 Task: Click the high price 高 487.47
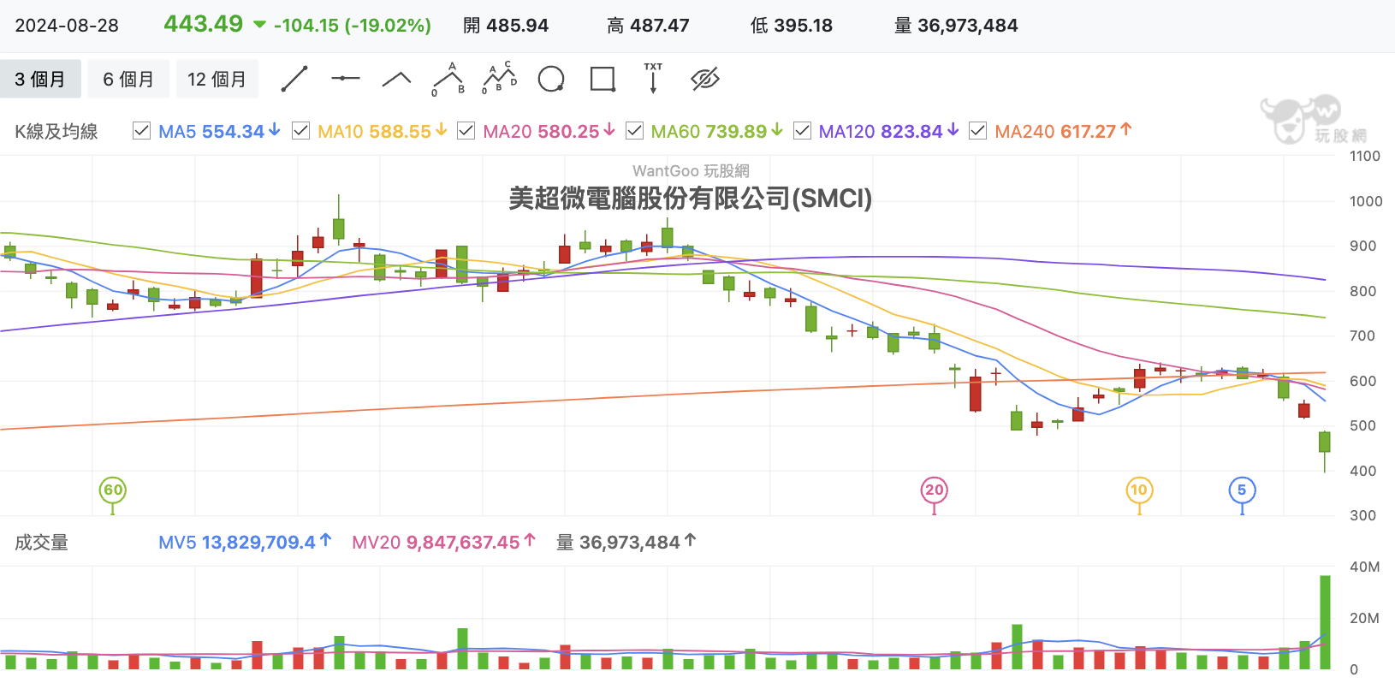648,26
